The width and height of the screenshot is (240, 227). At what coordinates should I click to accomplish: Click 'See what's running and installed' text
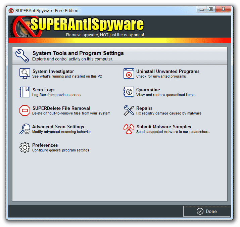67,76
